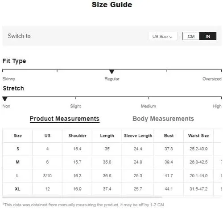The width and height of the screenshot is (223, 209).
Task: Select the S size row label
Action: tap(18, 149)
